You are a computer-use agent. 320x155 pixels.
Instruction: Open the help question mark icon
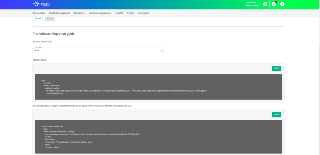(265, 4)
